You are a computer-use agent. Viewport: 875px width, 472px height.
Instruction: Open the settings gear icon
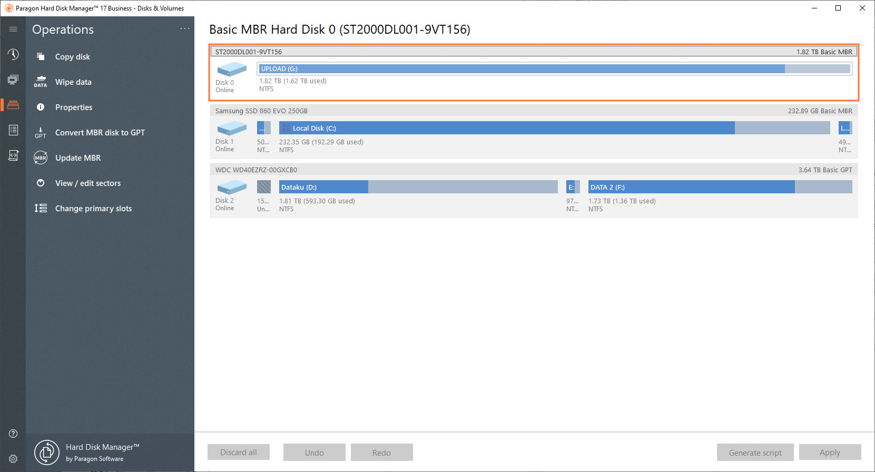coord(13,459)
